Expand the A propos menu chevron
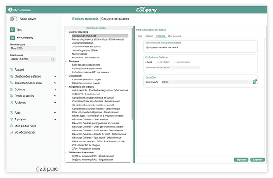This screenshot has height=178, width=273. pyautogui.click(x=55, y=119)
